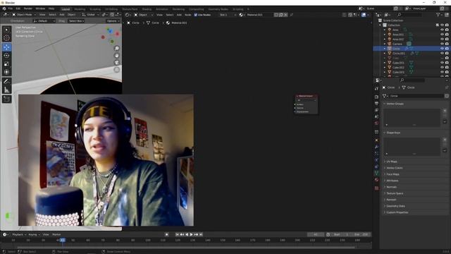Open the View Layer properties tab
The height and width of the screenshot is (254, 451).
[x=376, y=110]
